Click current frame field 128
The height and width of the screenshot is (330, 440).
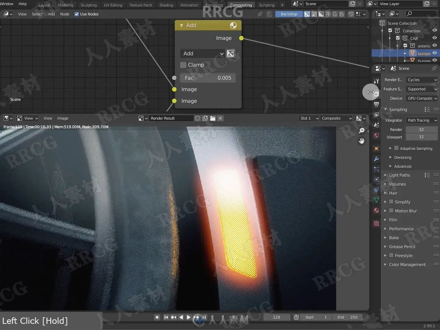click(x=277, y=317)
